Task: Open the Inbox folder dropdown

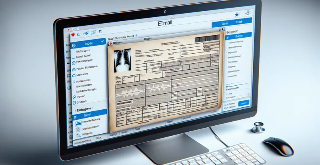Action: 102,41
